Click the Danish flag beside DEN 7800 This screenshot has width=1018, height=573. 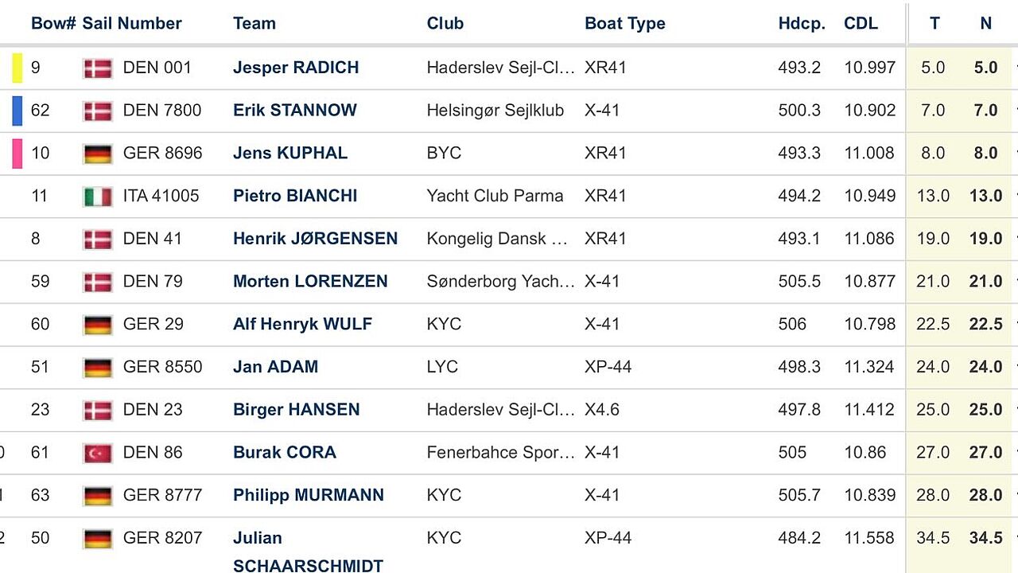pyautogui.click(x=98, y=111)
